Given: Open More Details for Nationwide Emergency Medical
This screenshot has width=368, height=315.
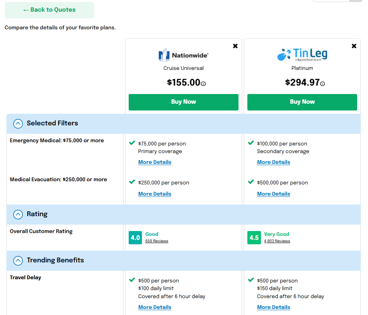Looking at the screenshot, I should click(x=155, y=162).
